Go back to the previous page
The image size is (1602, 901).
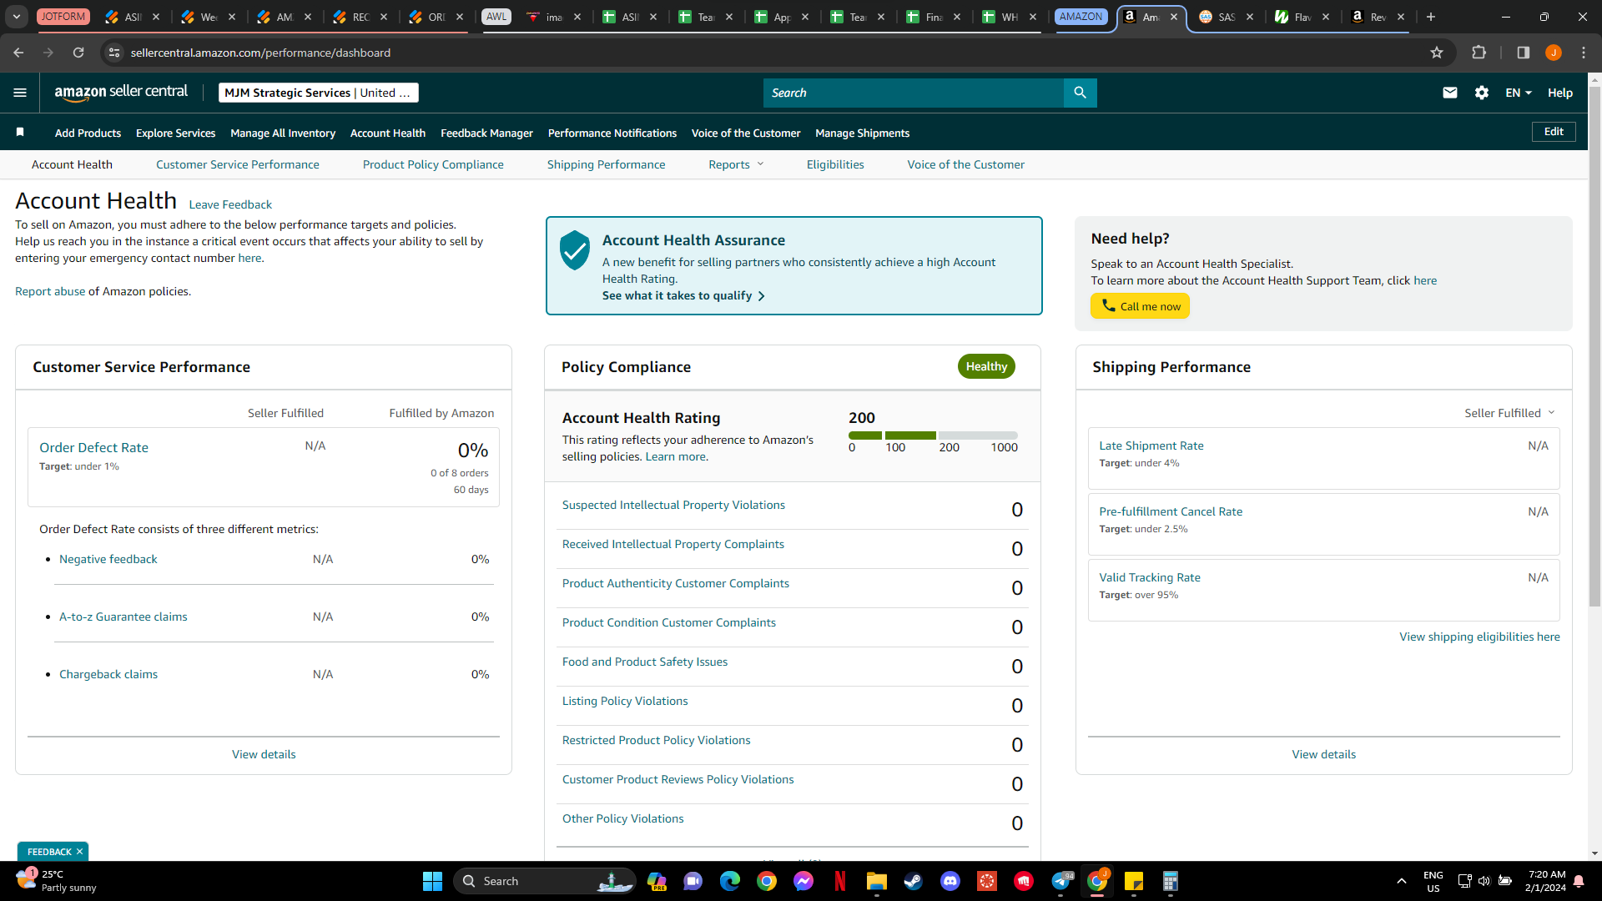[18, 53]
